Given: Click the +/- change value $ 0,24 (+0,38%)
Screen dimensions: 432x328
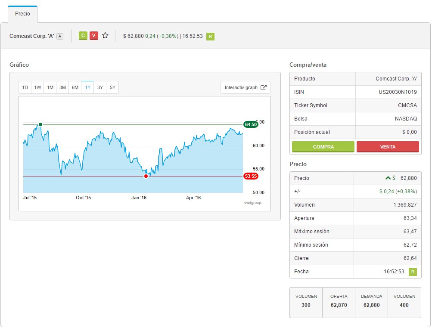Looking at the screenshot, I should (398, 192).
